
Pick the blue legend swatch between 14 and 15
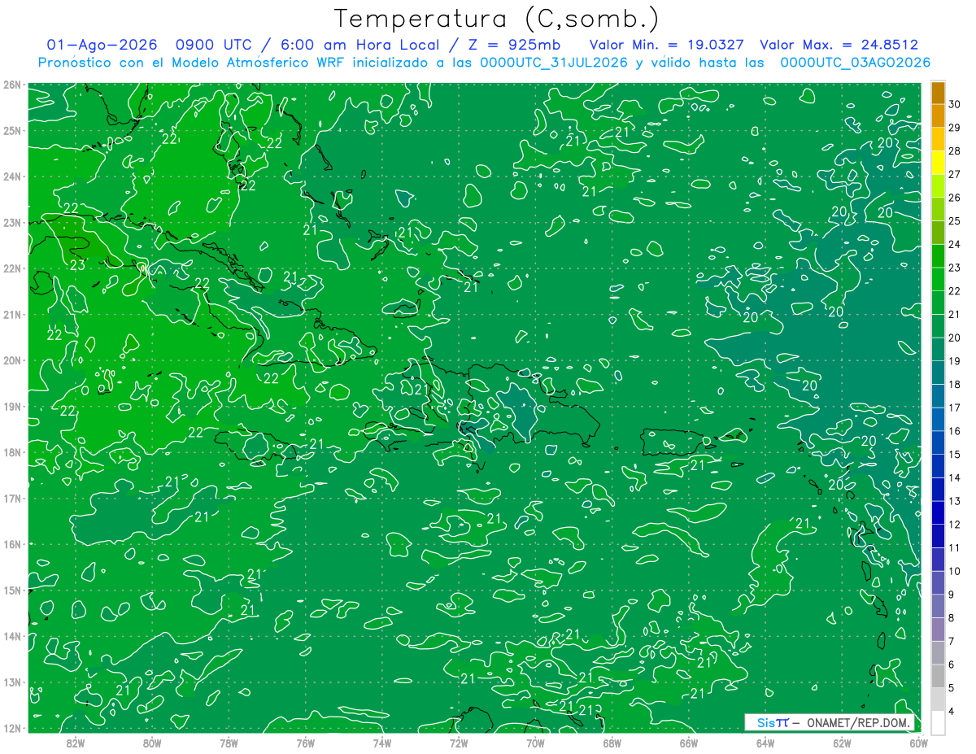[x=938, y=466]
